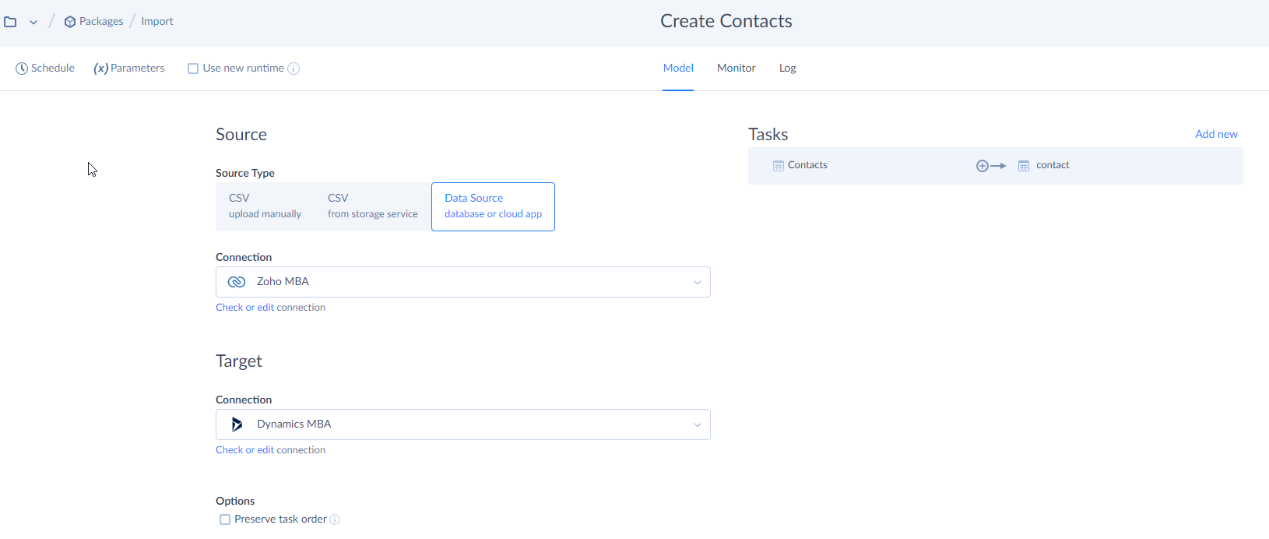Click the Contacts source table icon
Image resolution: width=1269 pixels, height=539 pixels.
pyautogui.click(x=778, y=166)
